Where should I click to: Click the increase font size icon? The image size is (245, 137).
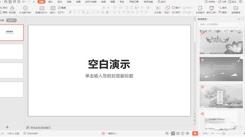pos(104,8)
